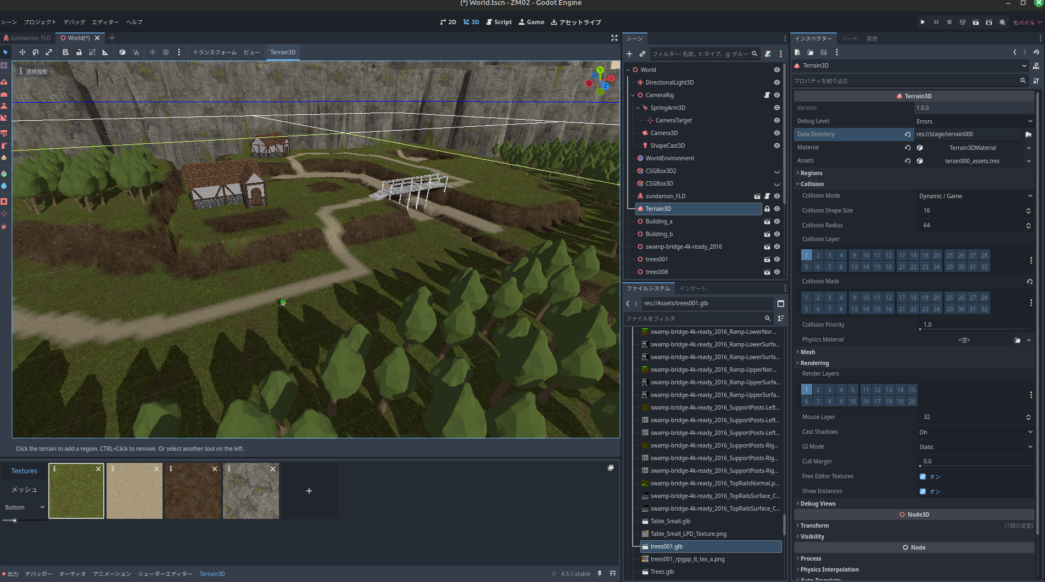
Task: Switch to the Script workspace tab
Action: [499, 22]
